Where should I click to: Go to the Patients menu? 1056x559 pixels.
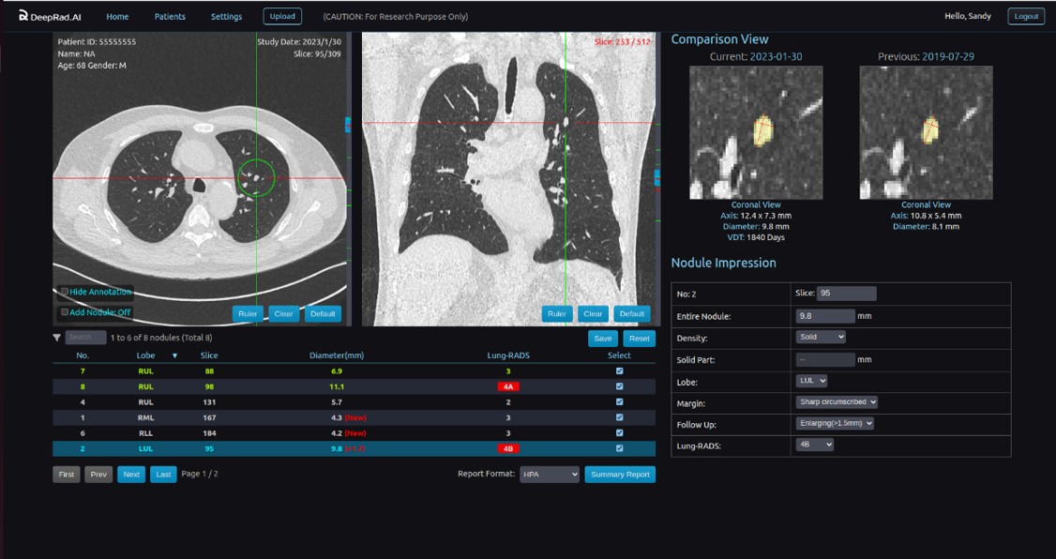(x=170, y=17)
